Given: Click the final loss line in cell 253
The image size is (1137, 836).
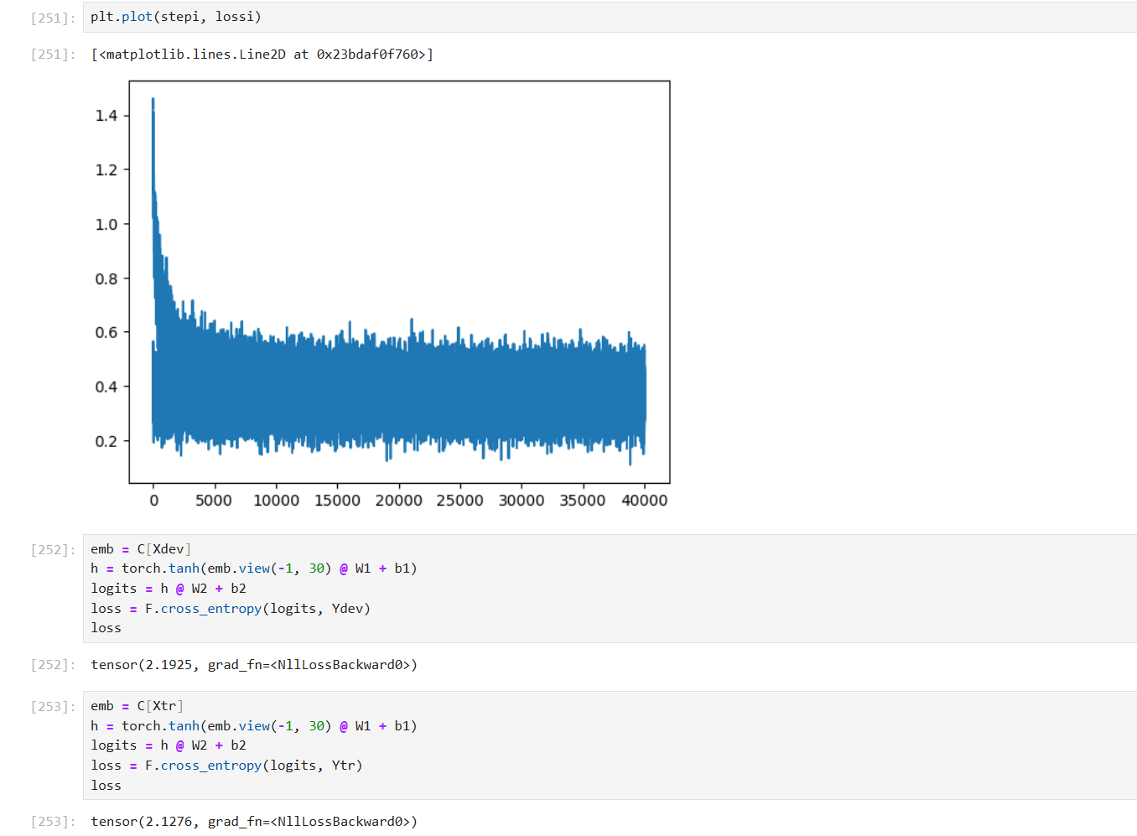Looking at the screenshot, I should coord(106,786).
